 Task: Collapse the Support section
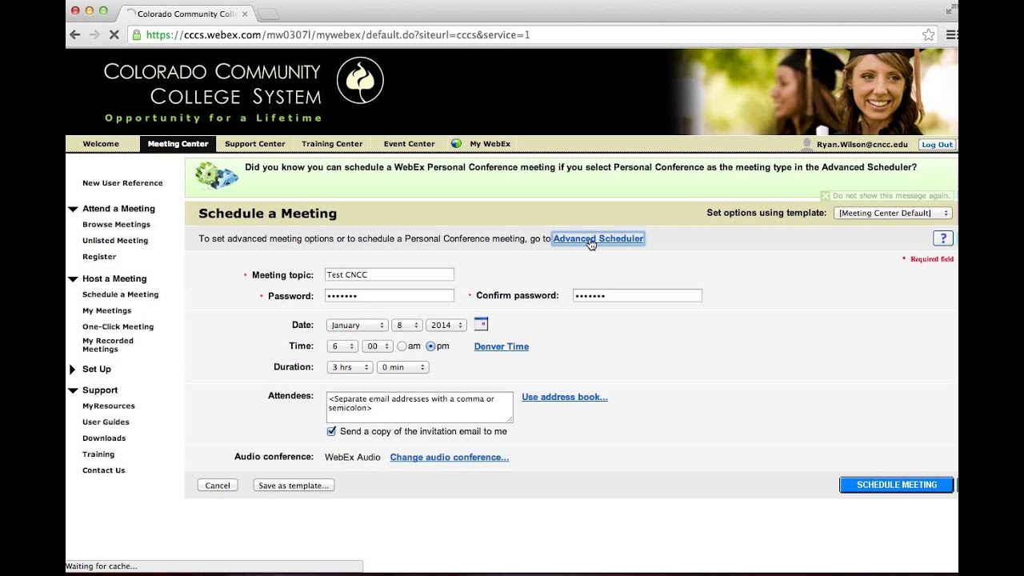74,390
